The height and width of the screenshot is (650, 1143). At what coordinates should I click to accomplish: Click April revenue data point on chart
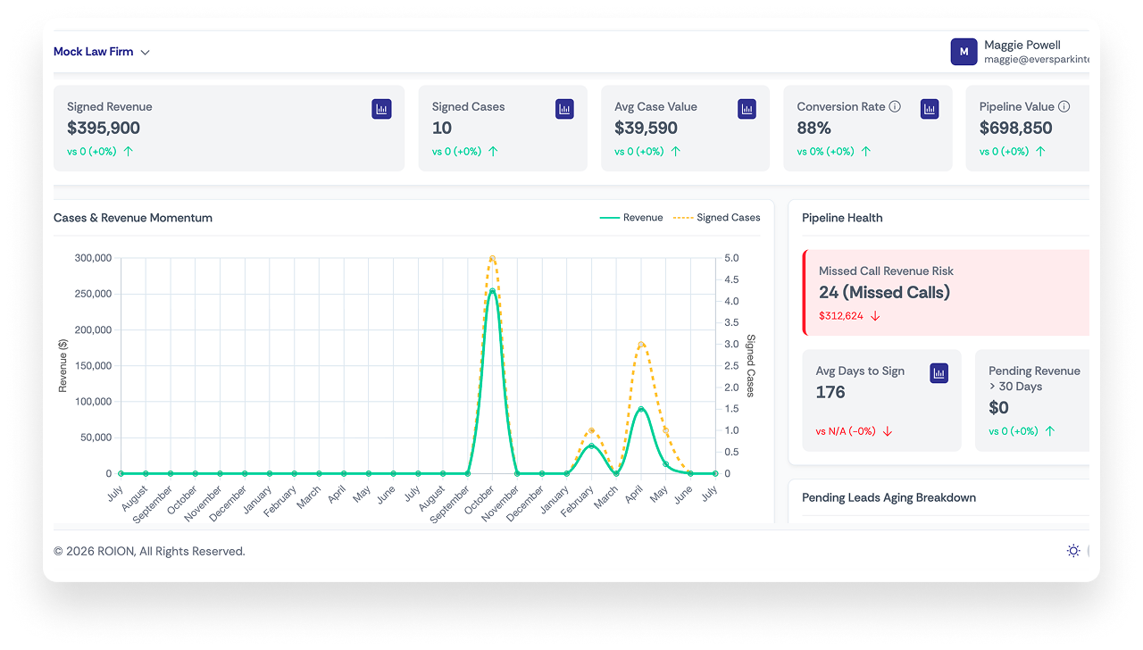[x=641, y=409]
